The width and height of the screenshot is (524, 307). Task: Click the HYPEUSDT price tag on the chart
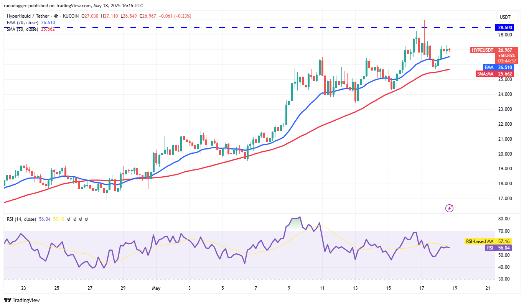[x=482, y=50]
